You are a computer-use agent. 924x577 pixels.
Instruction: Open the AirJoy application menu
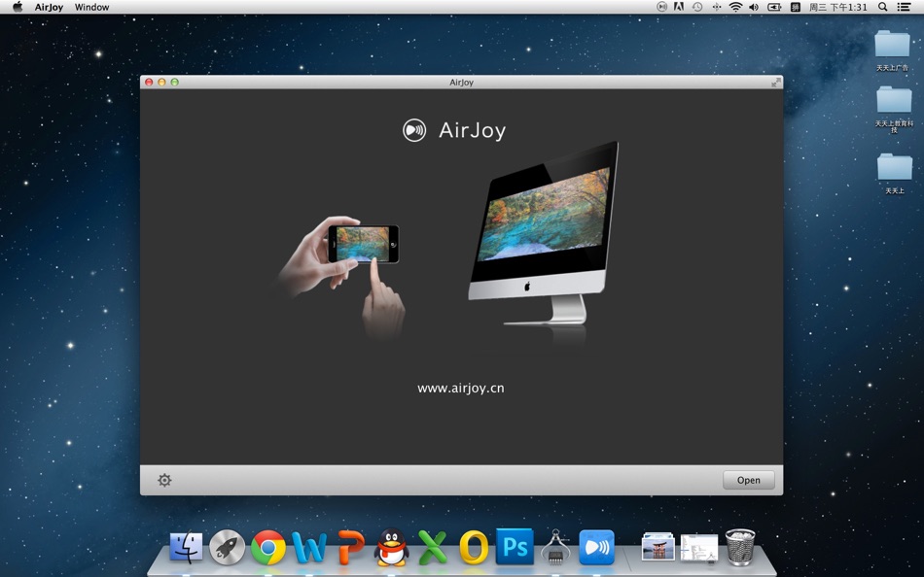pyautogui.click(x=48, y=7)
